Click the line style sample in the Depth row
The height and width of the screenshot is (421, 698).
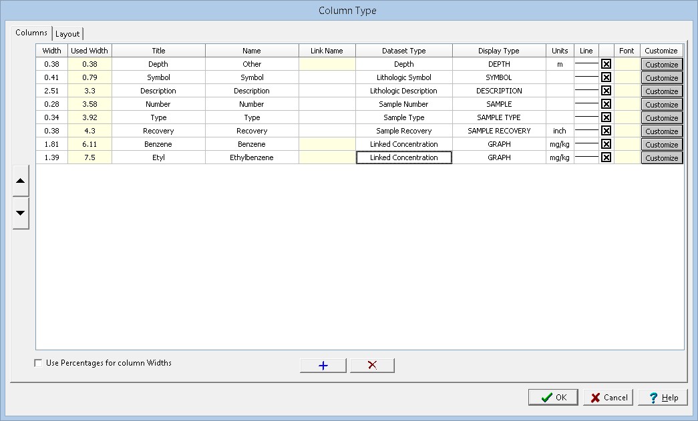(586, 64)
